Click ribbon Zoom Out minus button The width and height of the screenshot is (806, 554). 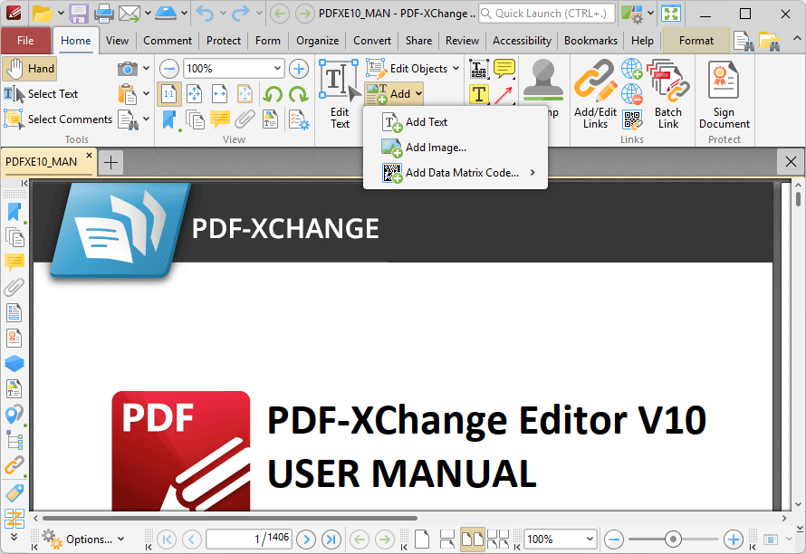point(169,69)
